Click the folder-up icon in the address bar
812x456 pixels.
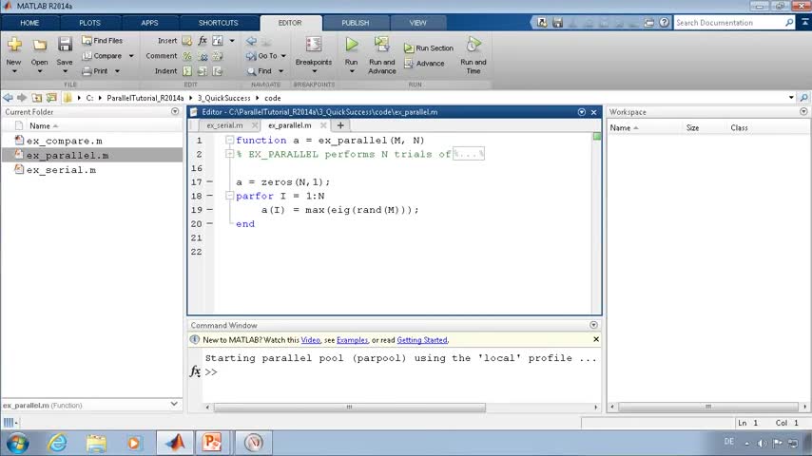37,98
